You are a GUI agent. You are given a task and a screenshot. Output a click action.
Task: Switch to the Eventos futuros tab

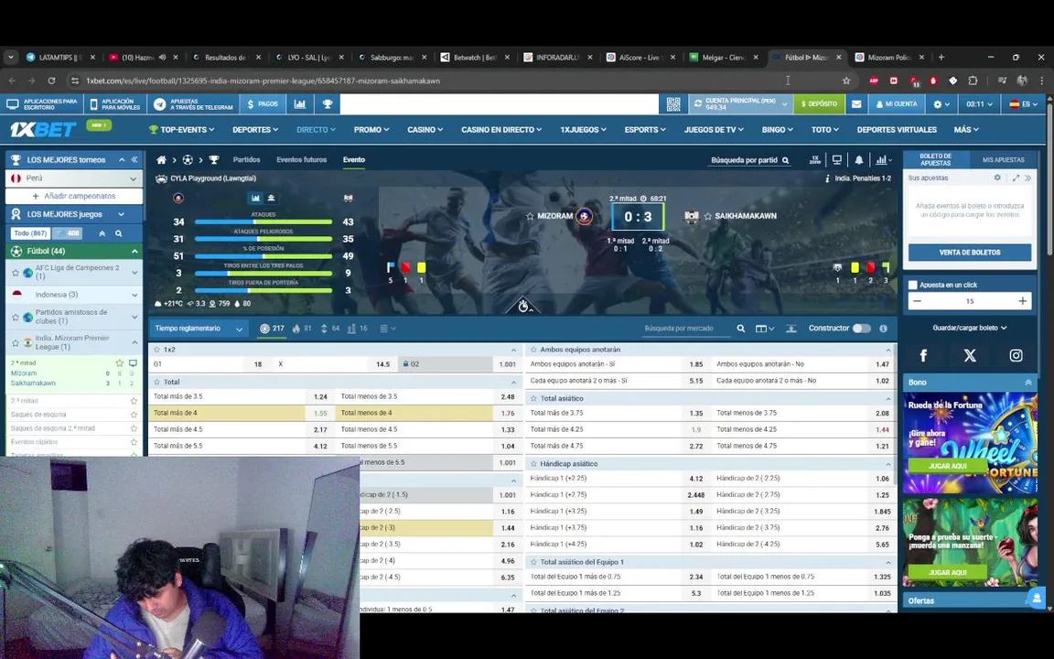[x=301, y=160]
